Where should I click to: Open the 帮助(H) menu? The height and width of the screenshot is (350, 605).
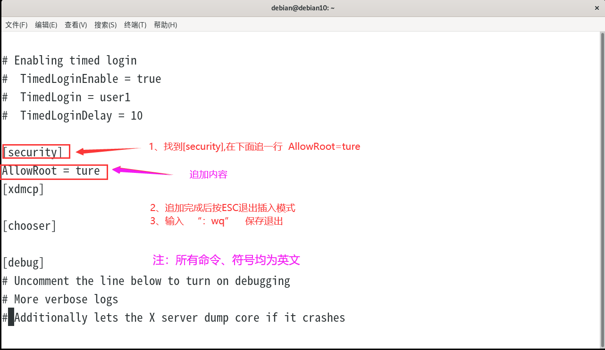(165, 24)
